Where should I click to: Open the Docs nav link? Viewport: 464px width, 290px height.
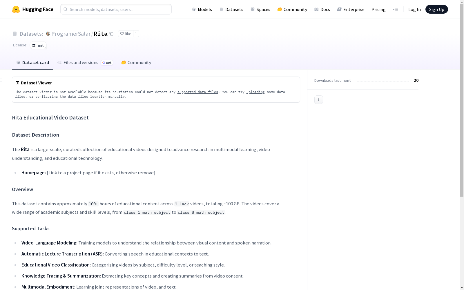[322, 9]
